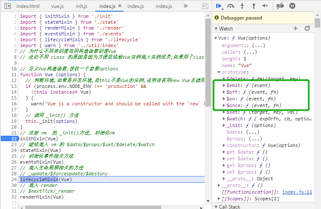Deactivate breakpoints
Viewport: 321px width, 209px height.
pyautogui.click(x=280, y=6)
